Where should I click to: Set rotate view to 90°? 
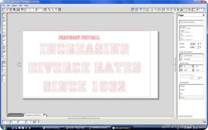197,66
